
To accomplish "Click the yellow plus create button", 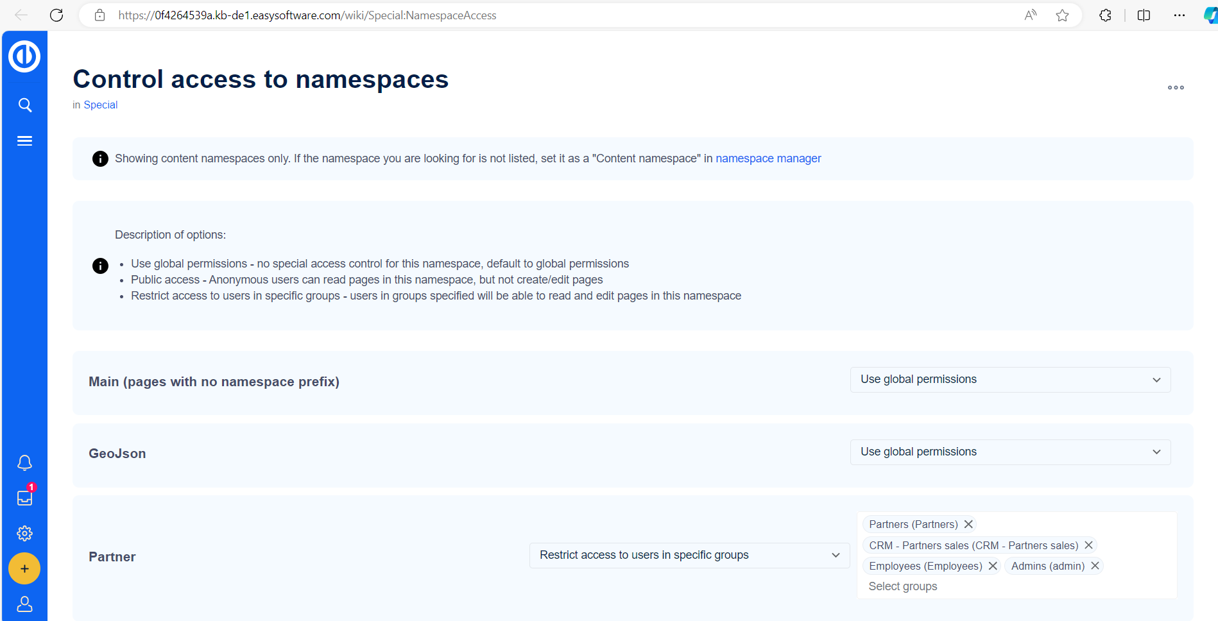I will coord(24,569).
